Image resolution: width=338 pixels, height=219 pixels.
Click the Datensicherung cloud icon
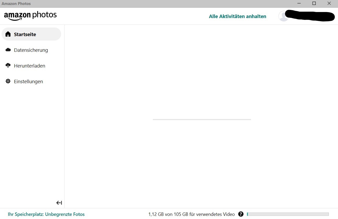click(8, 50)
